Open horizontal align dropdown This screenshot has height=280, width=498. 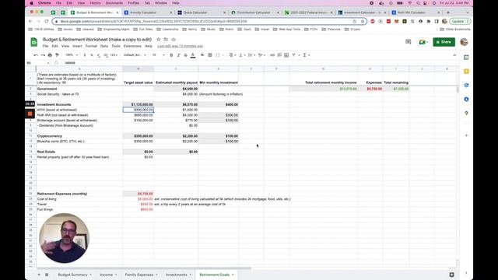[232, 55]
